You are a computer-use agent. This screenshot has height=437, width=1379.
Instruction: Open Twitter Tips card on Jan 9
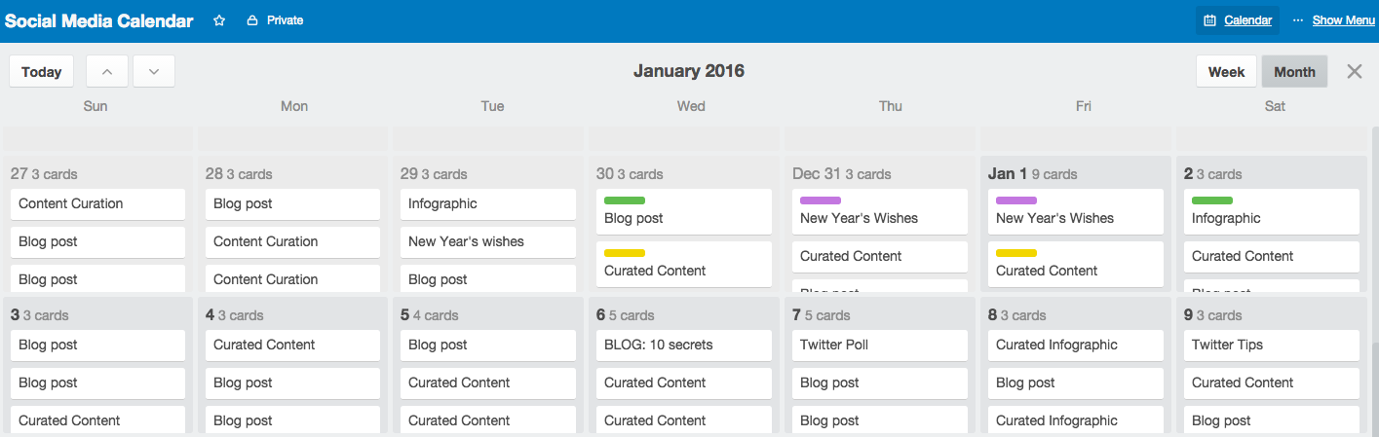click(x=1272, y=346)
